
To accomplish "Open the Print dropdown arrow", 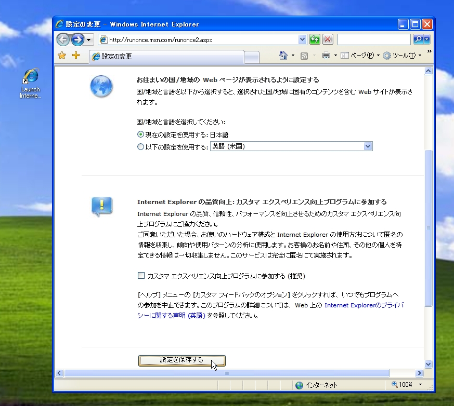I will (335, 55).
